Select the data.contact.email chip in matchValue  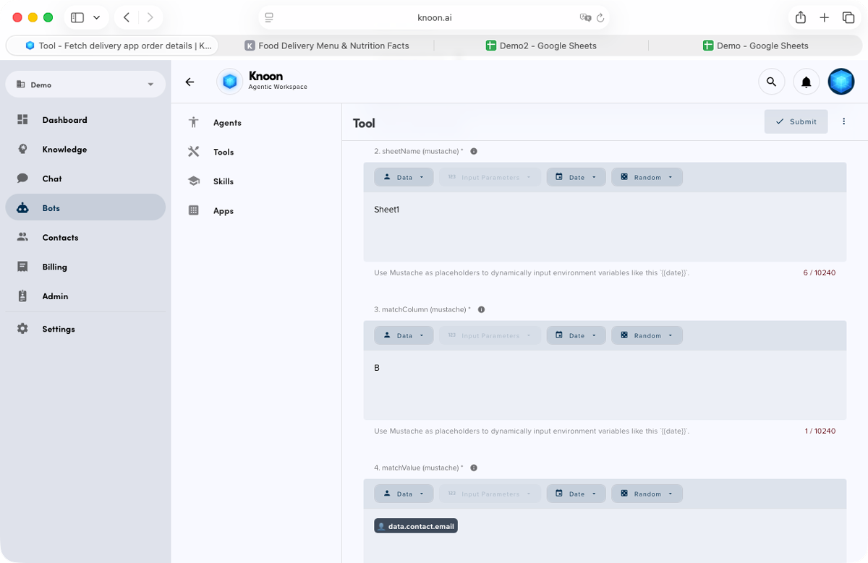[x=415, y=525]
